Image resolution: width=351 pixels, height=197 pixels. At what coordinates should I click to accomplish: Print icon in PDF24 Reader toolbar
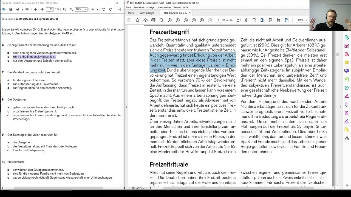tap(18, 9)
